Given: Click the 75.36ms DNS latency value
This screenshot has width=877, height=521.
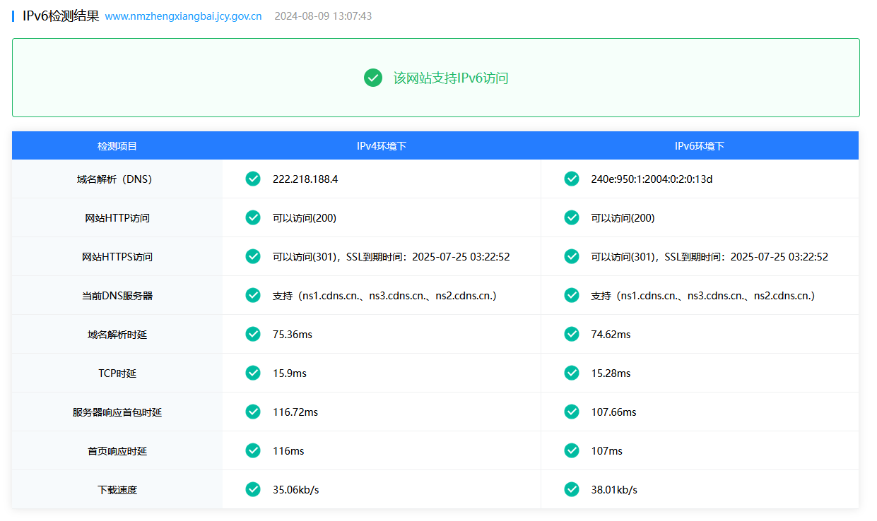Looking at the screenshot, I should tap(293, 335).
